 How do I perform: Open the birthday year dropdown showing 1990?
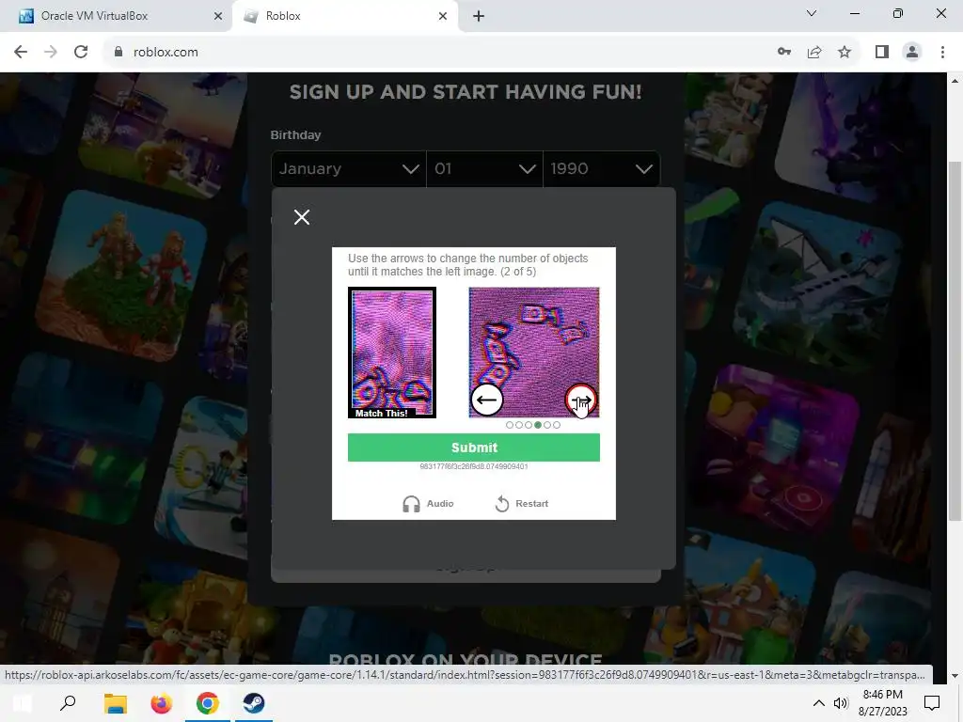tap(601, 169)
